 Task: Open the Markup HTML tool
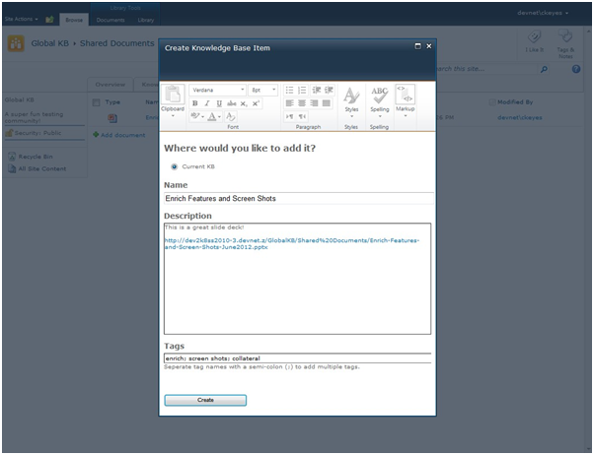tap(404, 96)
